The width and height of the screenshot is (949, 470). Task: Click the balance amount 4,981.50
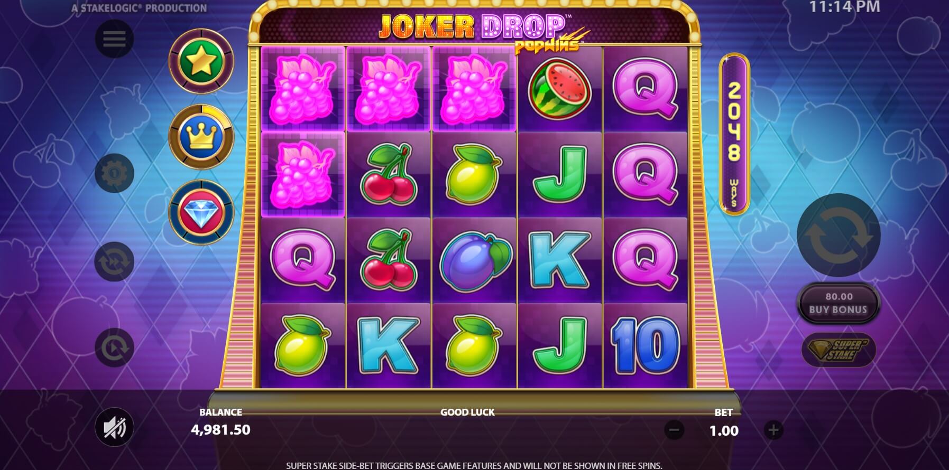pyautogui.click(x=220, y=430)
